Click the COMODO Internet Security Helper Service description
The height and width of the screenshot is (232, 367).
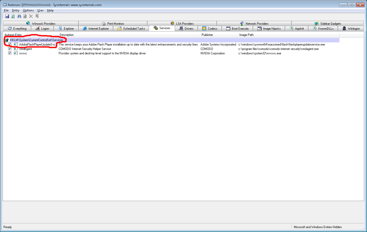(85, 49)
